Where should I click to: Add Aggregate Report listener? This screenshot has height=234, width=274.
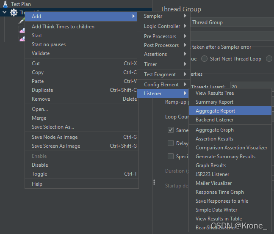pyautogui.click(x=230, y=111)
